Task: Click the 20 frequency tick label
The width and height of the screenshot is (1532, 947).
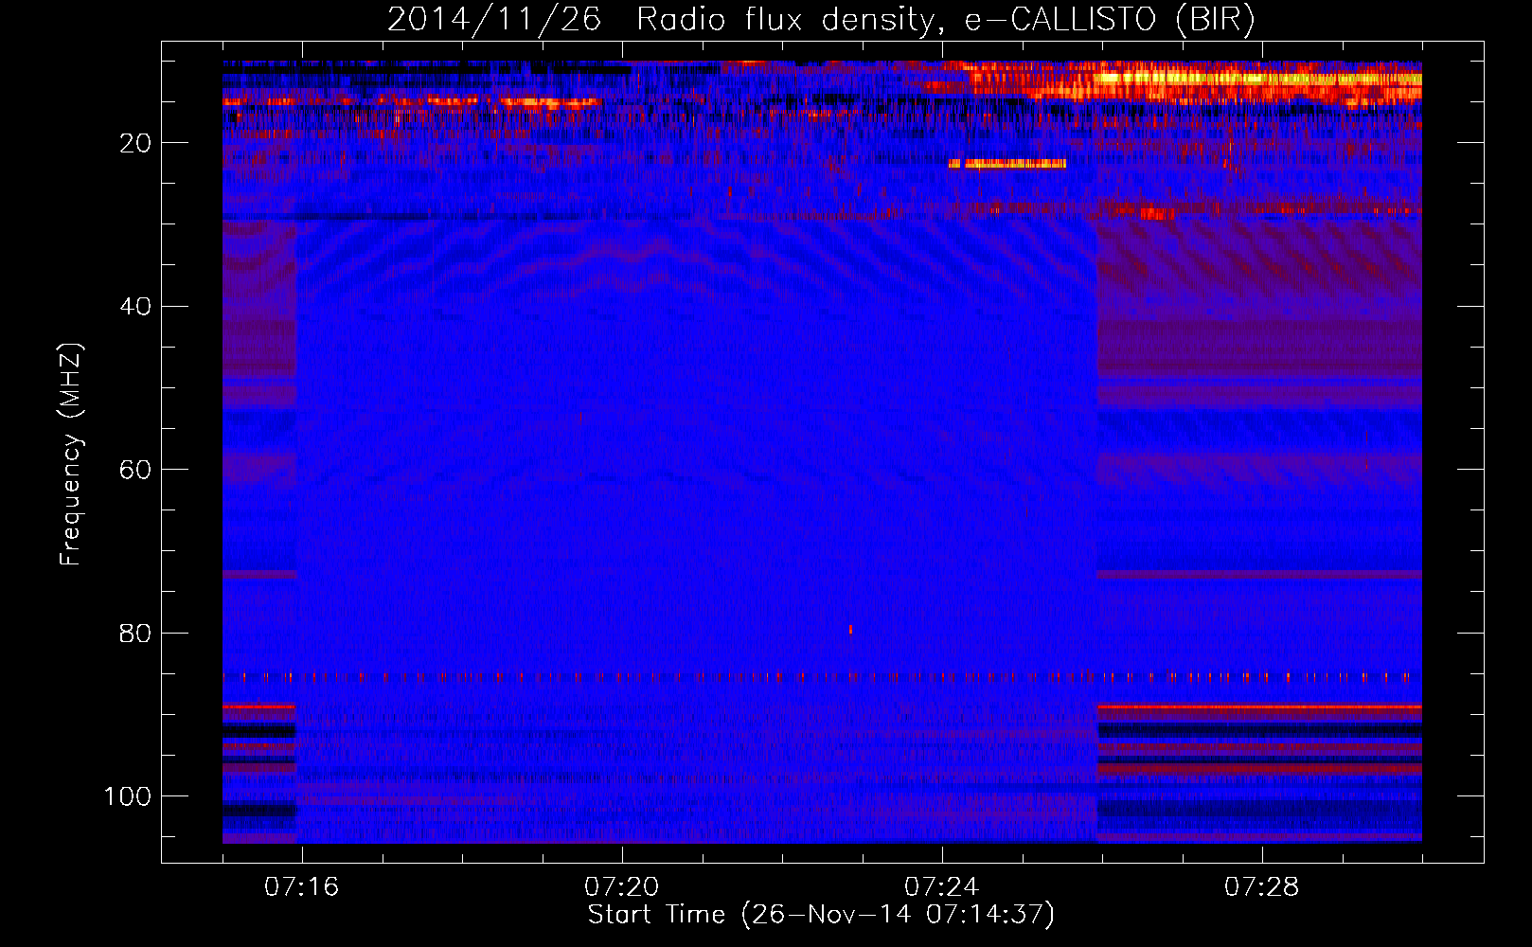Action: 135,143
